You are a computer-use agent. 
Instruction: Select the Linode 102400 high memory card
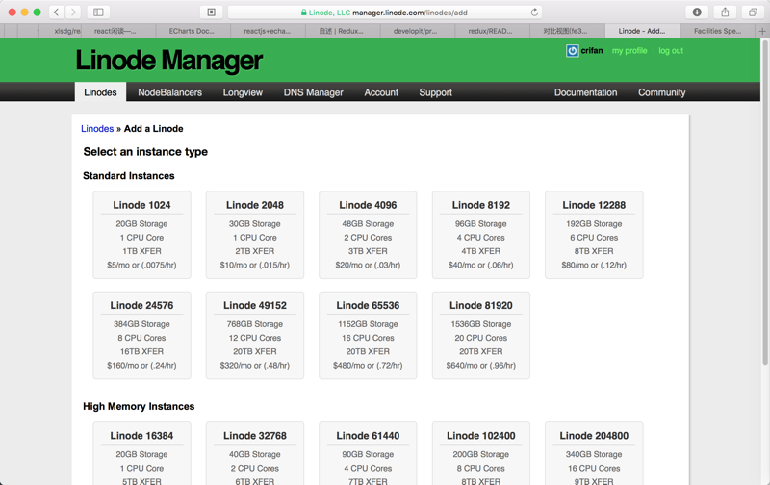(x=481, y=453)
